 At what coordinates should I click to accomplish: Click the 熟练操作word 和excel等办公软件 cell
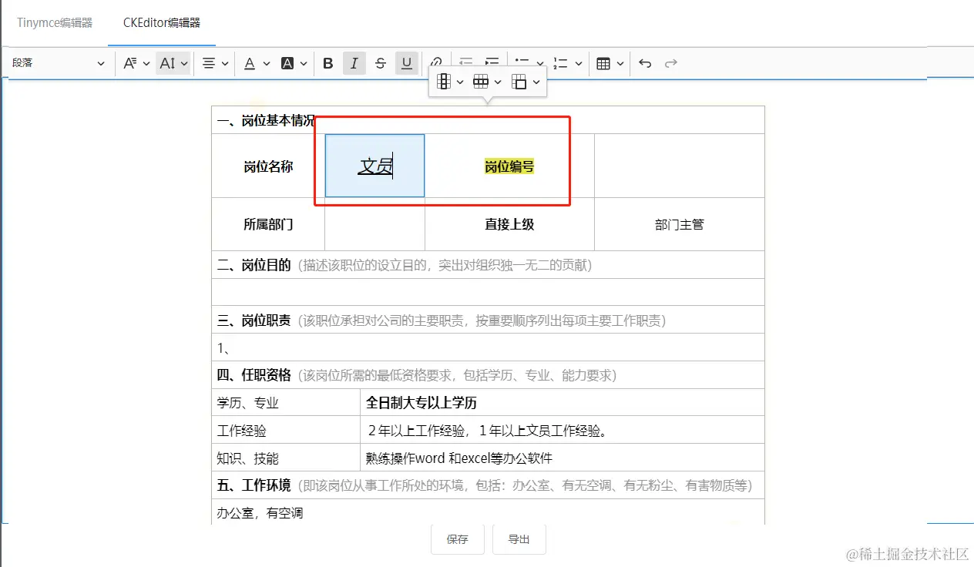563,458
